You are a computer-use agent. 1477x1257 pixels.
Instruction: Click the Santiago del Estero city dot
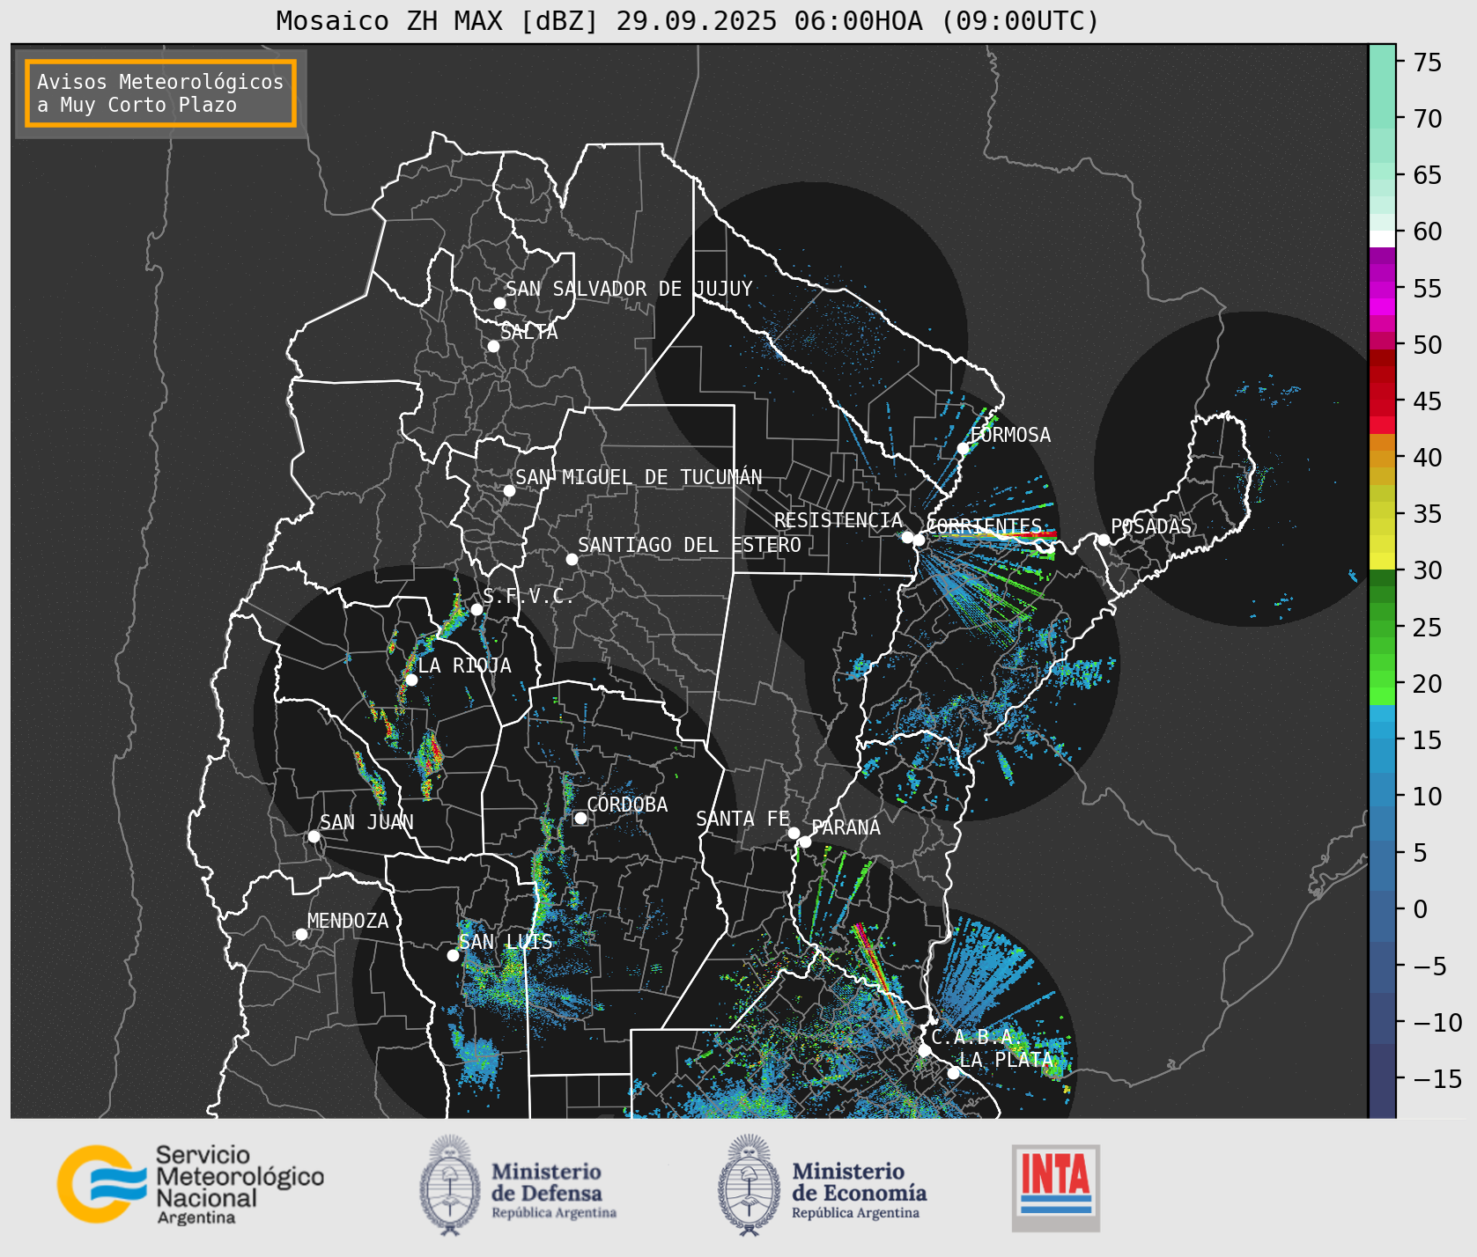pos(572,559)
